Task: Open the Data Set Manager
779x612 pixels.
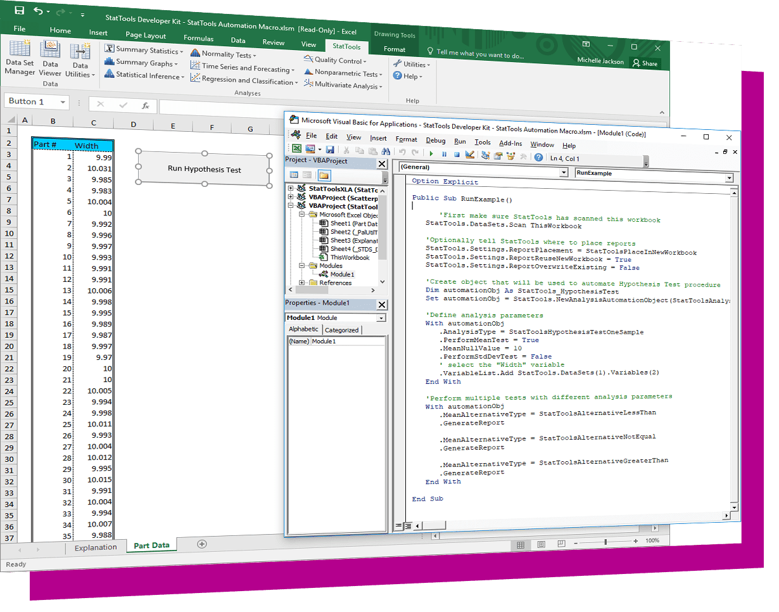Action: (20, 58)
